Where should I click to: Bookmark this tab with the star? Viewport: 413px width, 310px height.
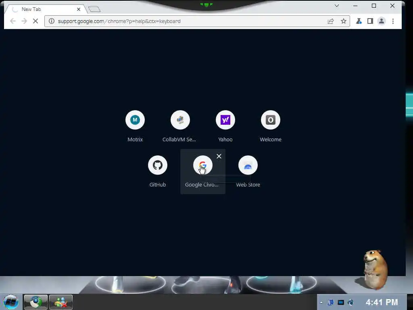coord(344,21)
